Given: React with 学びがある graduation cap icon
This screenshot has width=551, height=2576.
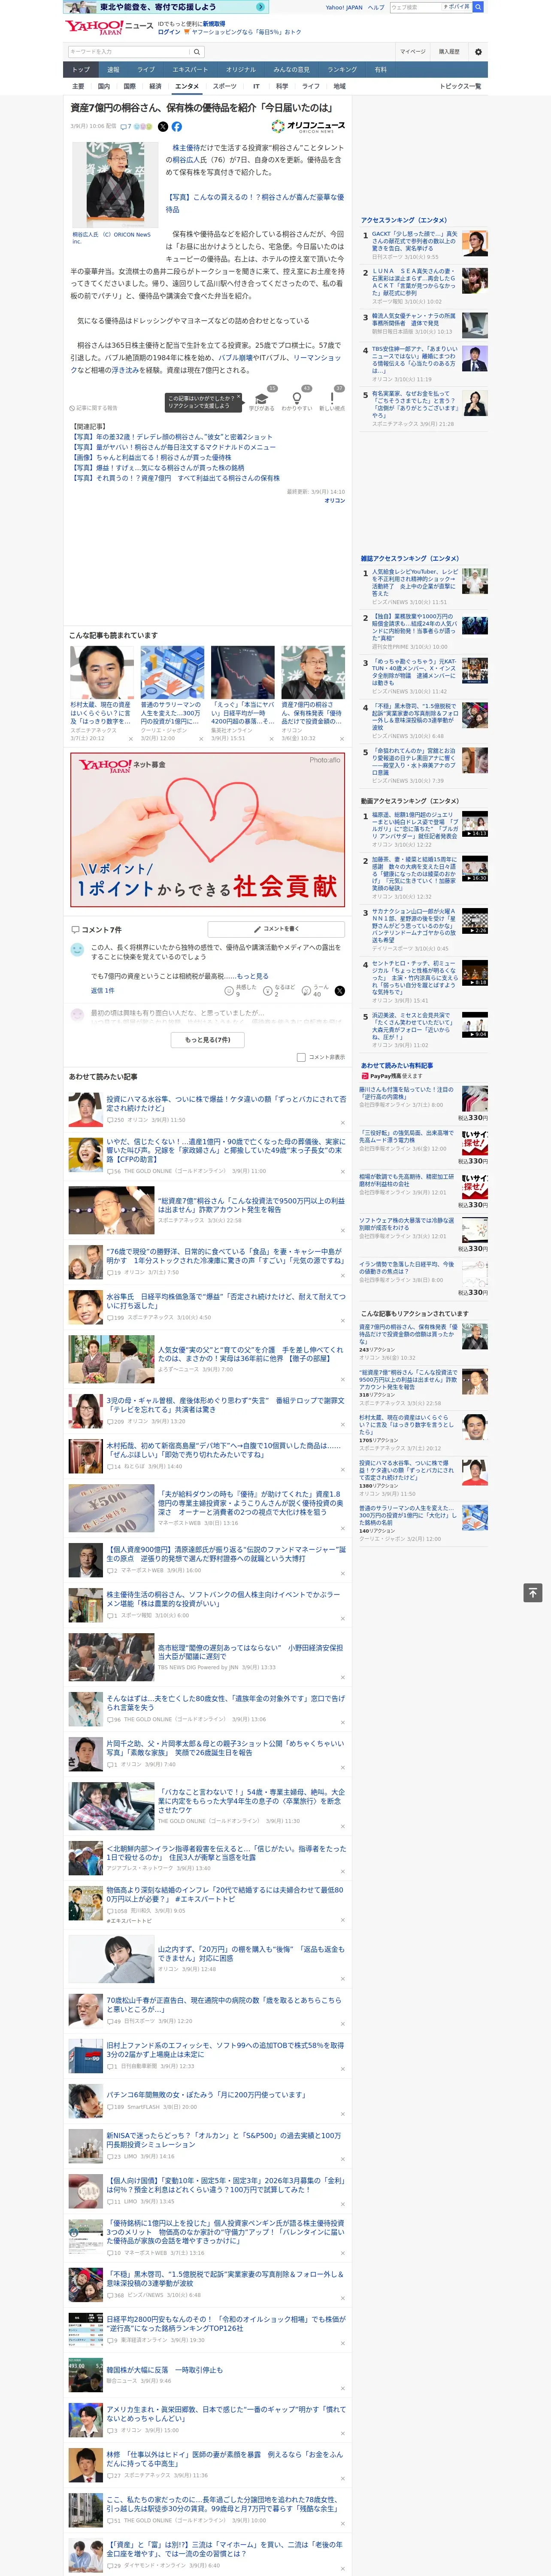Looking at the screenshot, I should tap(261, 400).
